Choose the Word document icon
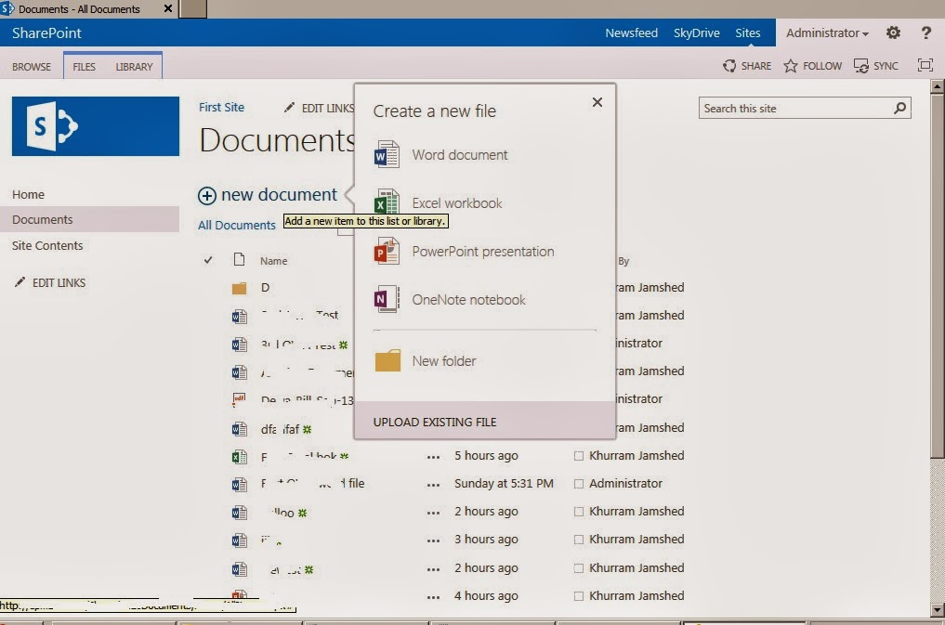Image resolution: width=945 pixels, height=625 pixels. [387, 154]
